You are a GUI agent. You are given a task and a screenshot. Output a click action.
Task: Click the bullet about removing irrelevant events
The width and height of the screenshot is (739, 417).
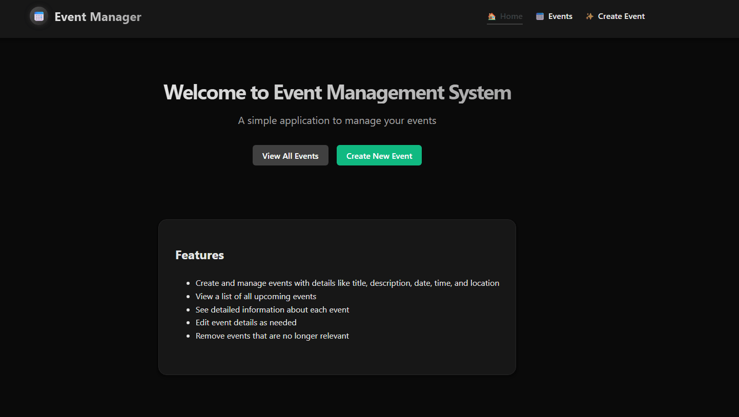click(272, 336)
